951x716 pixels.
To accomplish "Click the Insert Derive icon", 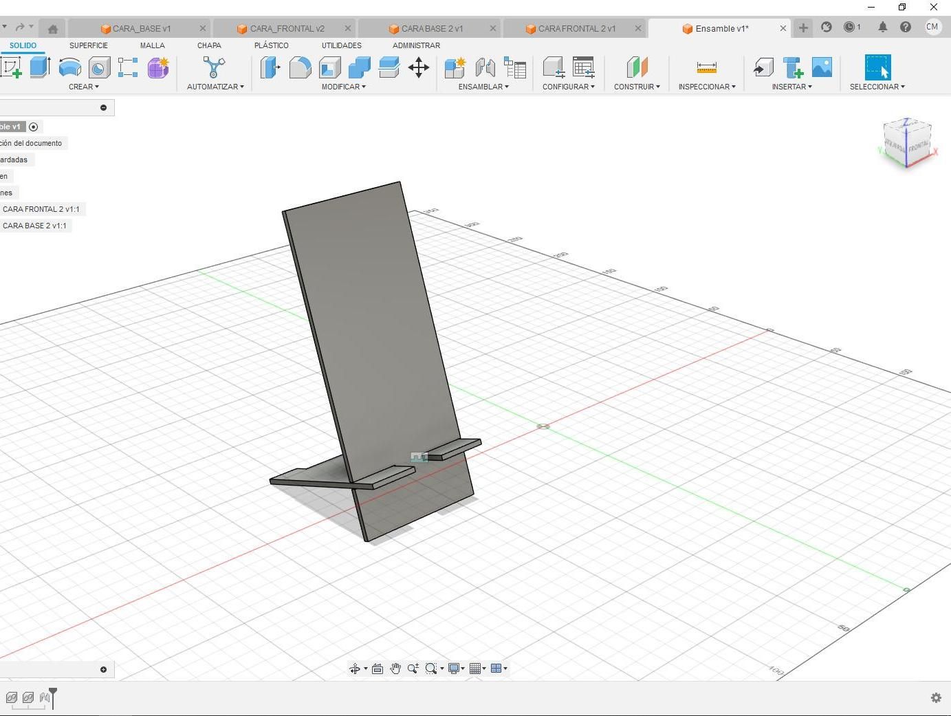I will click(763, 67).
